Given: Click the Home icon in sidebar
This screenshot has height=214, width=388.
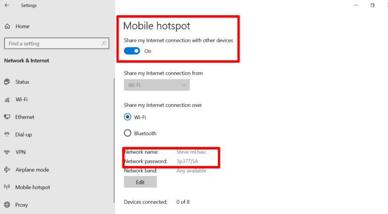Looking at the screenshot, I should 7,26.
